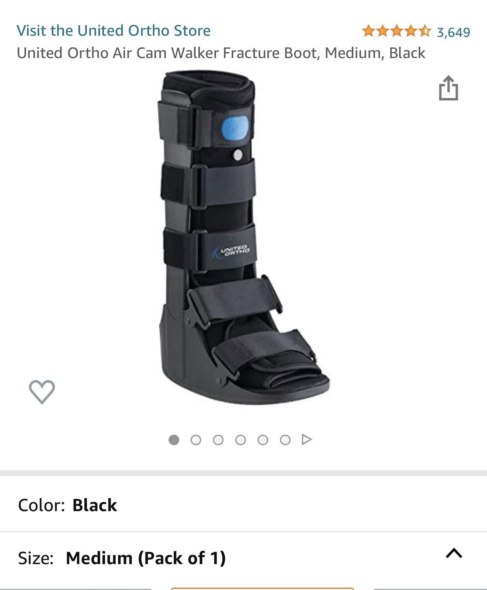This screenshot has height=590, width=487.
Task: Show the sixth product image dot
Action: 285,440
